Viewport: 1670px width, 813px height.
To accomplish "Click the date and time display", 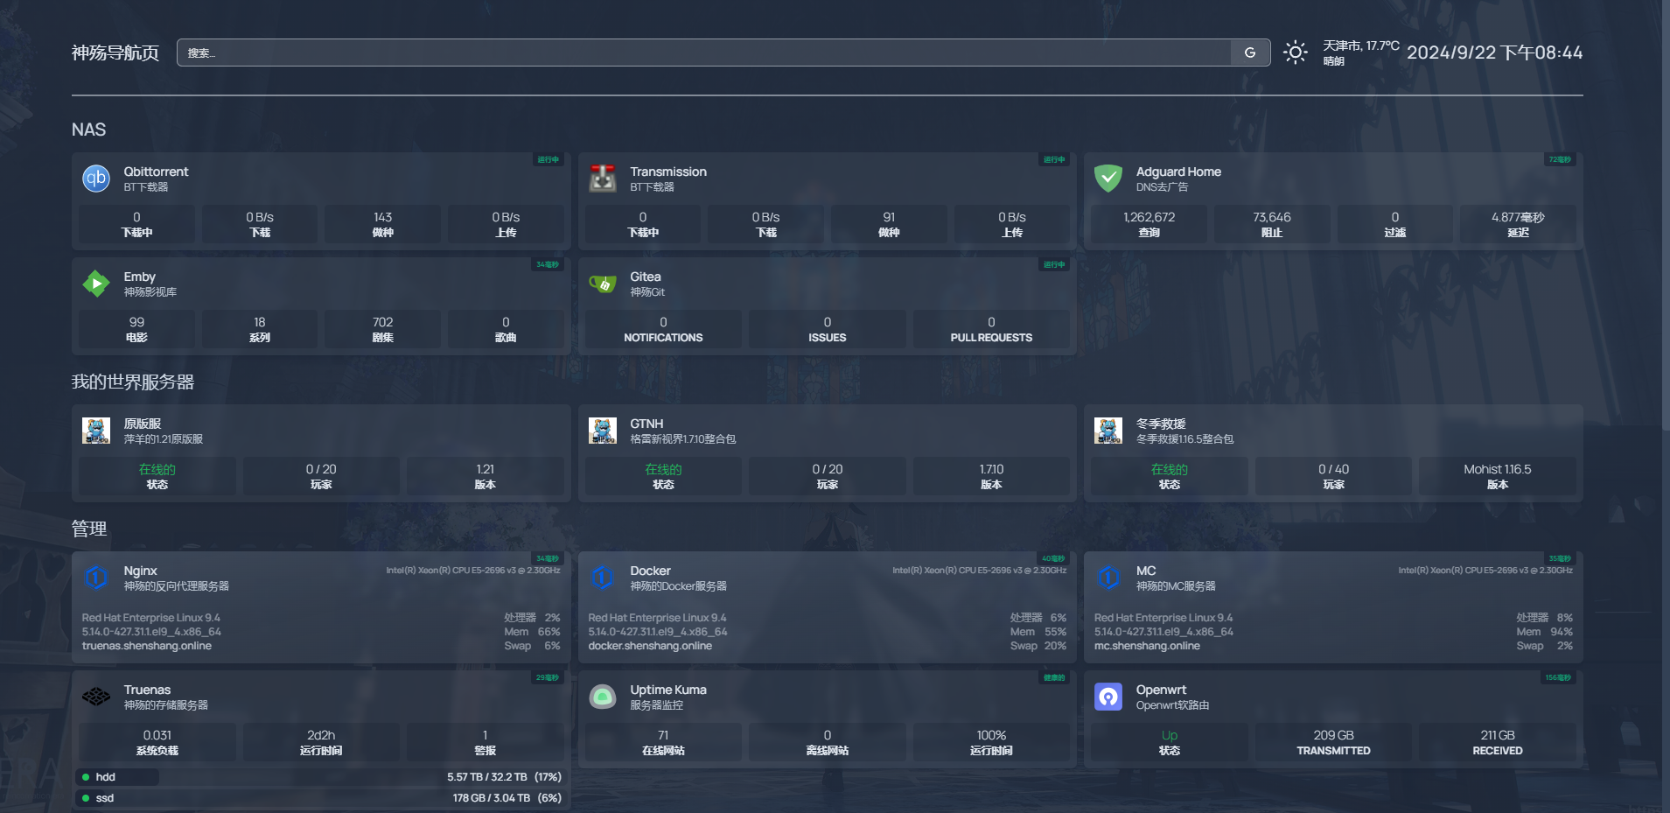I will (1495, 53).
